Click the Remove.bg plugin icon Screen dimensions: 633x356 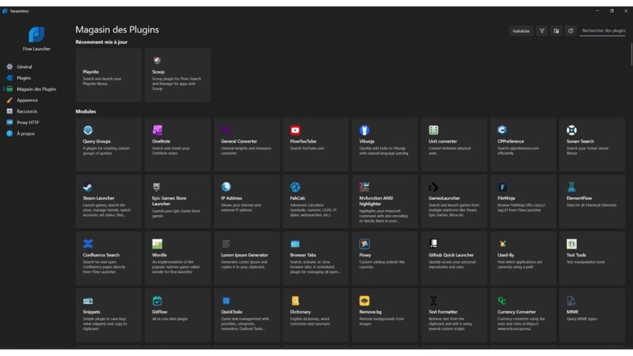pyautogui.click(x=365, y=301)
